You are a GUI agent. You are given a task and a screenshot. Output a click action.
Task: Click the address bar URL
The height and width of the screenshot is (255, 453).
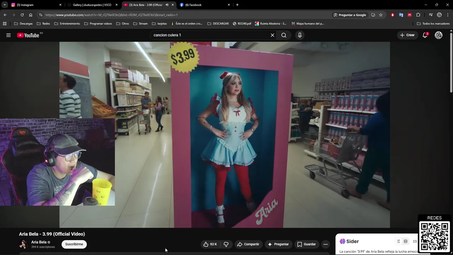pos(111,15)
